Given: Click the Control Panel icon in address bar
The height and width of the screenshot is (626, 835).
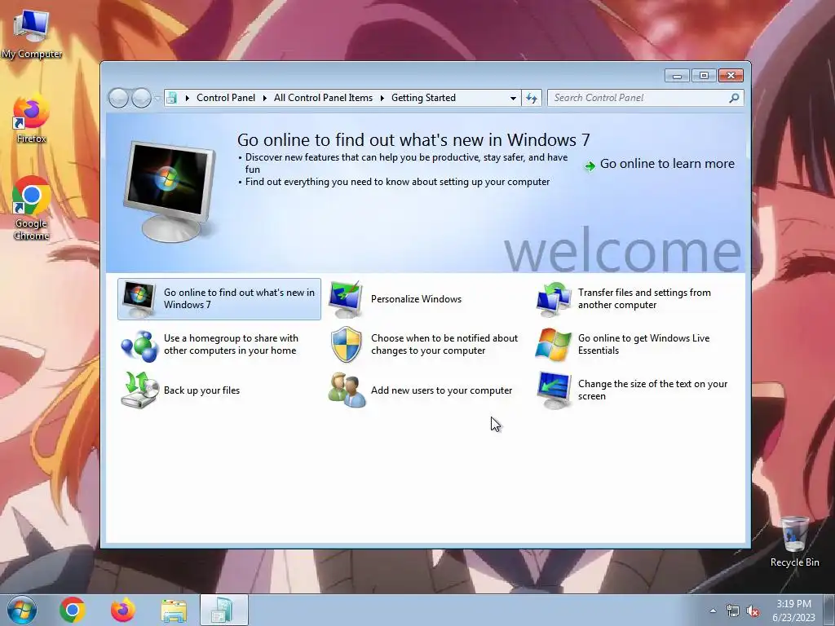Looking at the screenshot, I should 171,98.
